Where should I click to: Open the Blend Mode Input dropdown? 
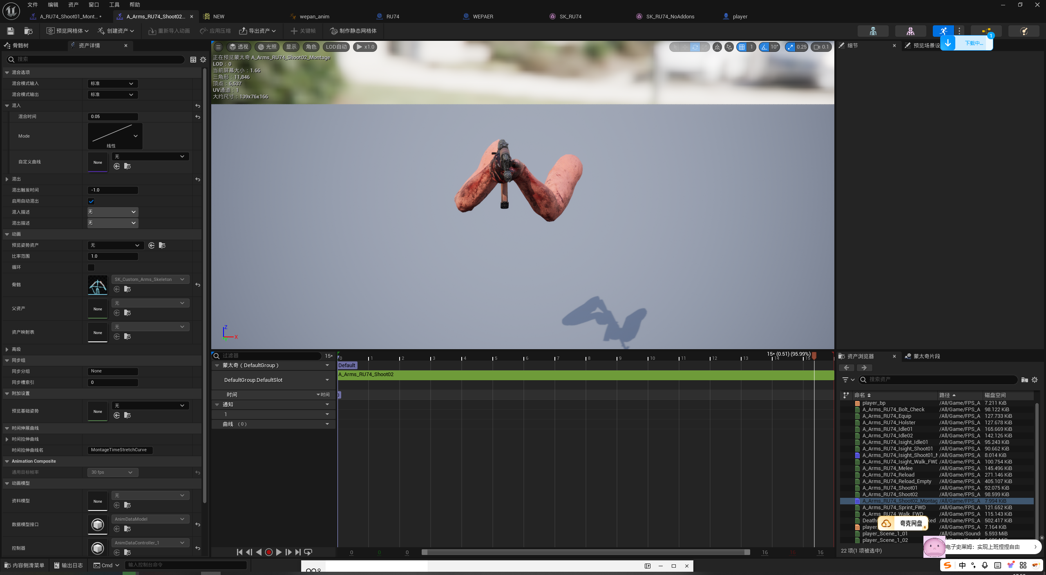click(x=113, y=84)
